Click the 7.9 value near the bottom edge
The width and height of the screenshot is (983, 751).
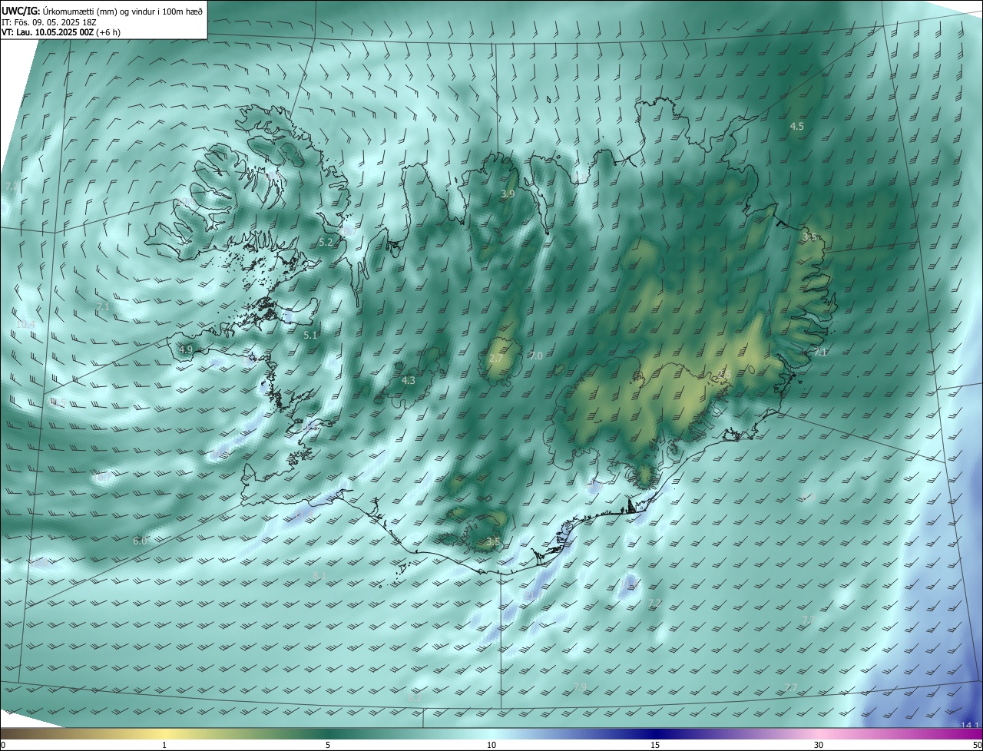point(580,686)
